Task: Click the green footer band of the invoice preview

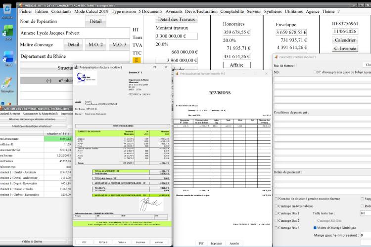Action: point(122,224)
